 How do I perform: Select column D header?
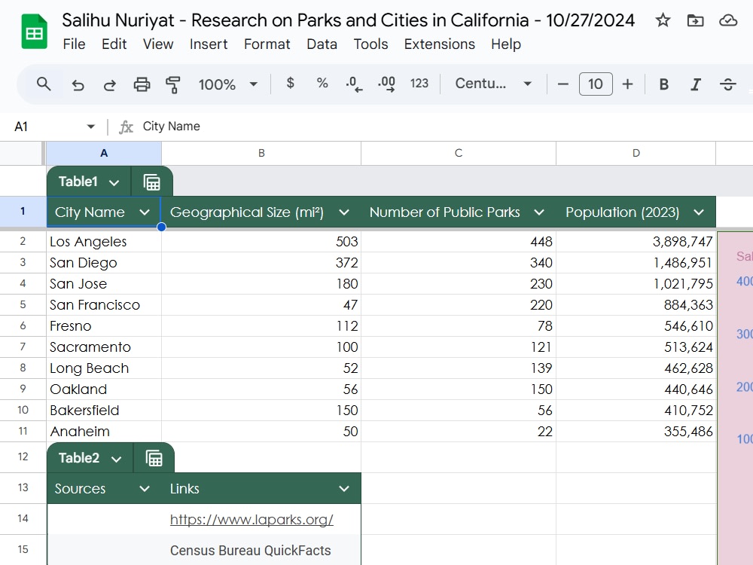point(636,153)
